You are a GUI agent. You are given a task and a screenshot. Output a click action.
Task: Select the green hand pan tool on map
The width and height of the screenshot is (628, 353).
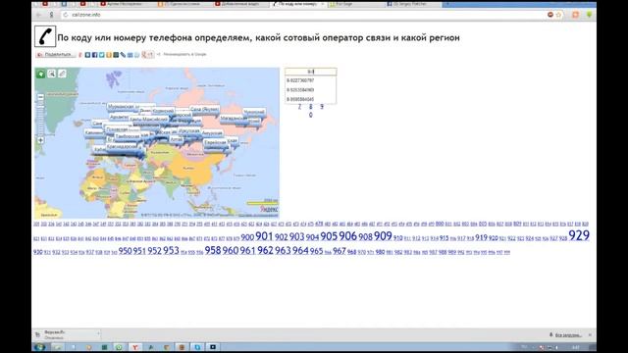[x=40, y=74]
